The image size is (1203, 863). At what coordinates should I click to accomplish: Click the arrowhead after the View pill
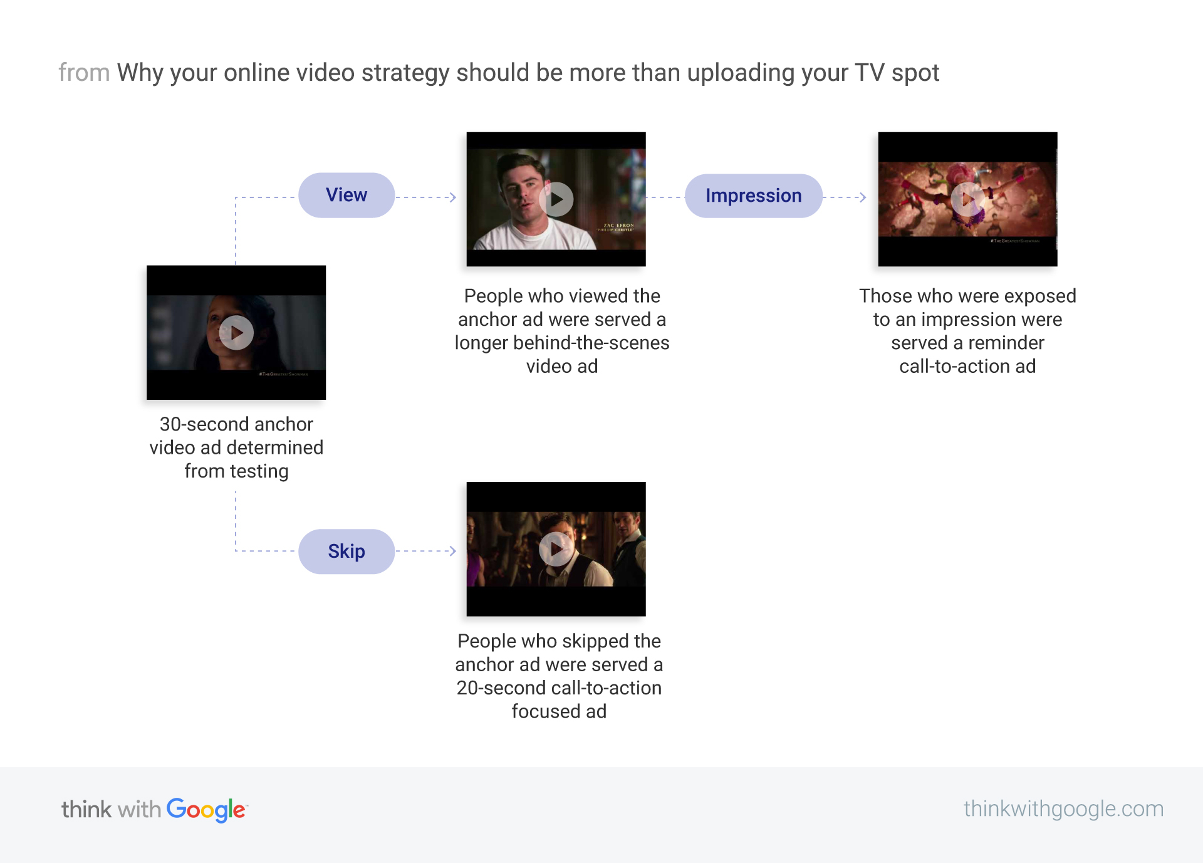pos(453,197)
